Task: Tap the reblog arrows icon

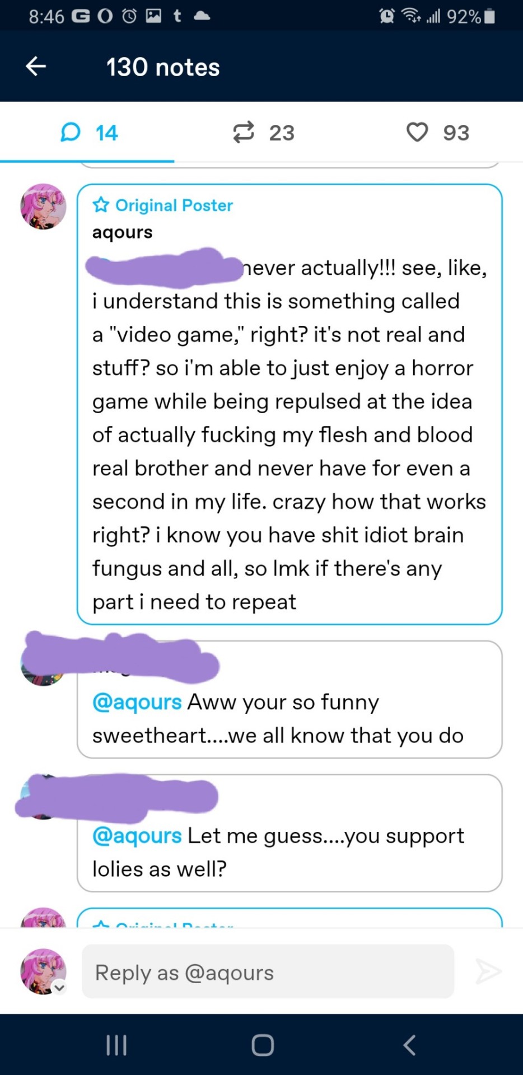Action: tap(244, 133)
